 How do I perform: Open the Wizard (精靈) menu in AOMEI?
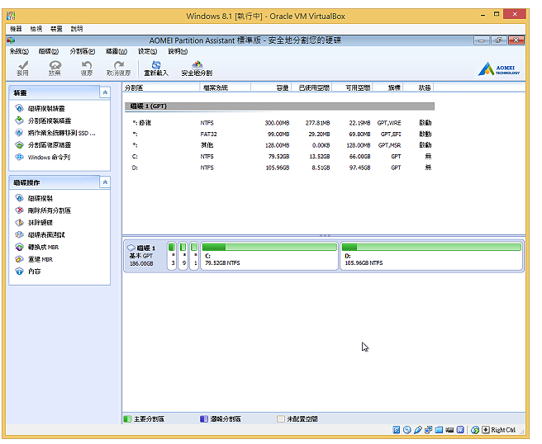coord(116,51)
